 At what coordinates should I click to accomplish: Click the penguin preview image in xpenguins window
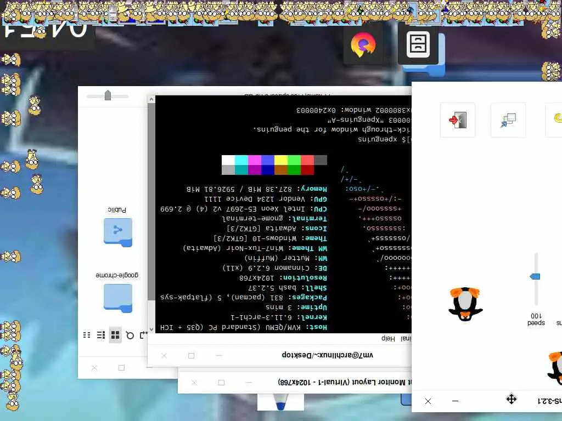pyautogui.click(x=465, y=304)
